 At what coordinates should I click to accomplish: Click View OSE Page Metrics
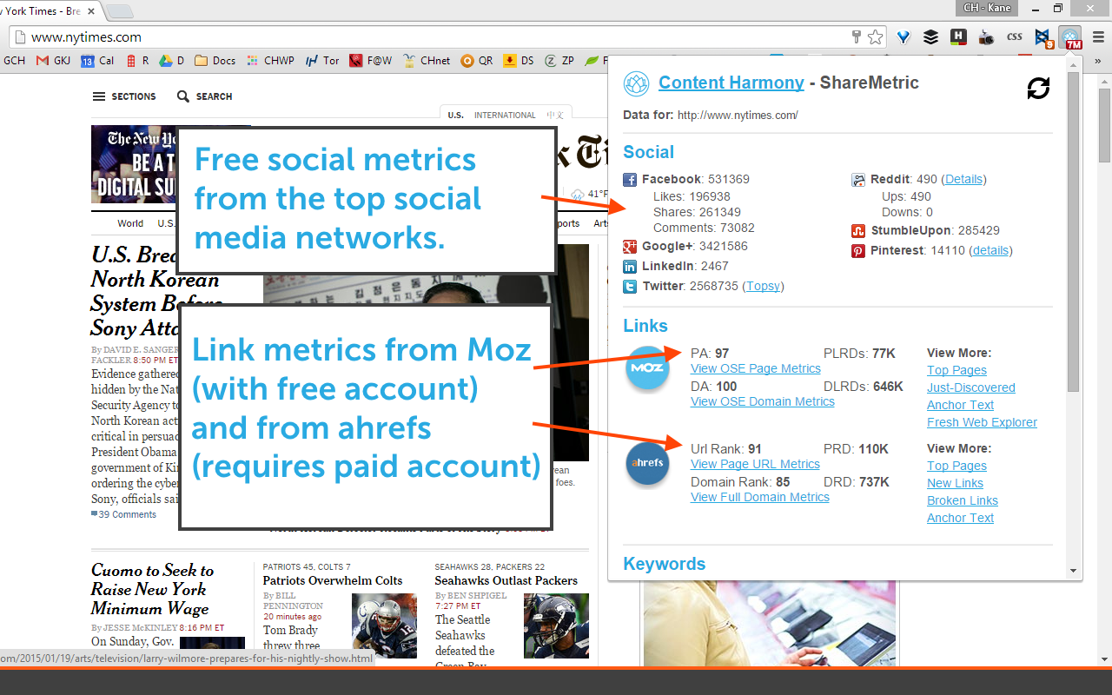756,368
